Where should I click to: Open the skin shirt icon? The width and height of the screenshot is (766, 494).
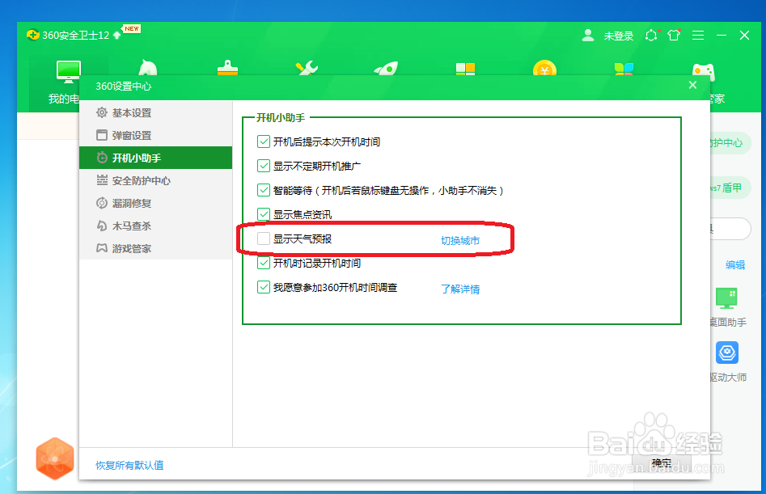coord(674,35)
